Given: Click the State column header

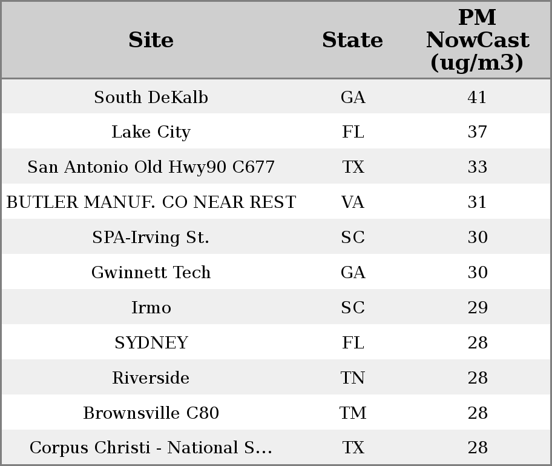Looking at the screenshot, I should 352,41.
